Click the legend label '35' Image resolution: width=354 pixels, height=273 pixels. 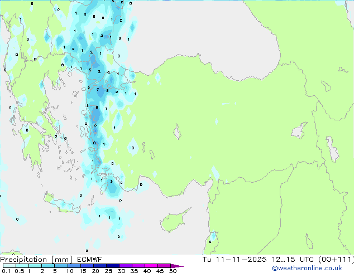coord(134,271)
